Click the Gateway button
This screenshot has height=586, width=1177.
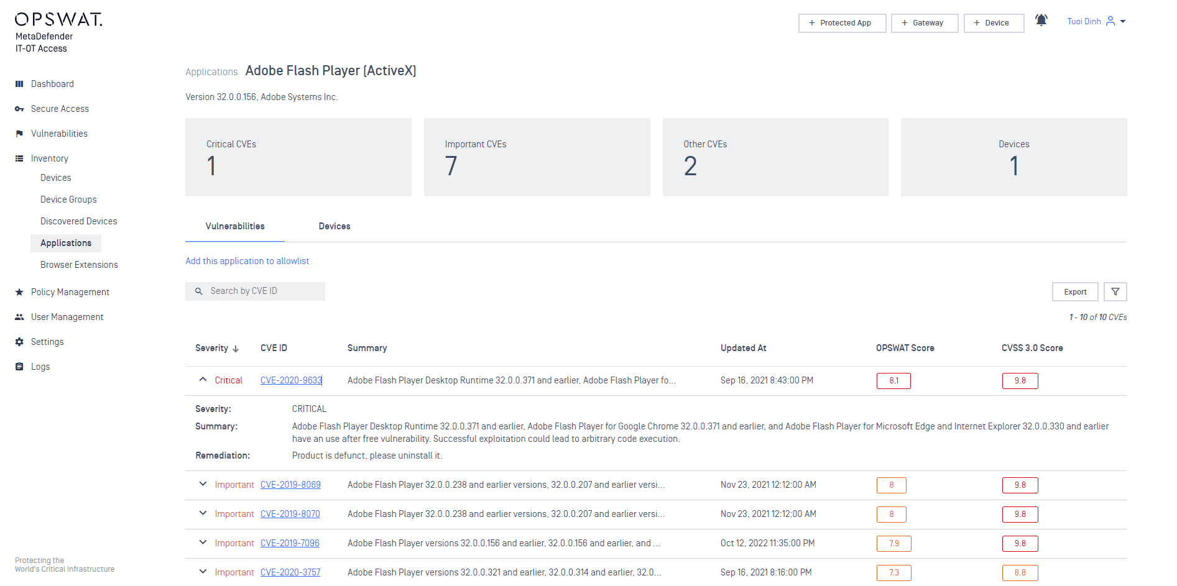point(925,23)
